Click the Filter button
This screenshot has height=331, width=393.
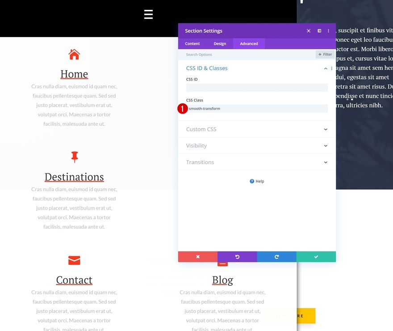point(325,55)
